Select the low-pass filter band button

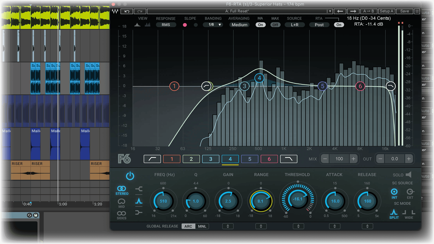[289, 159]
